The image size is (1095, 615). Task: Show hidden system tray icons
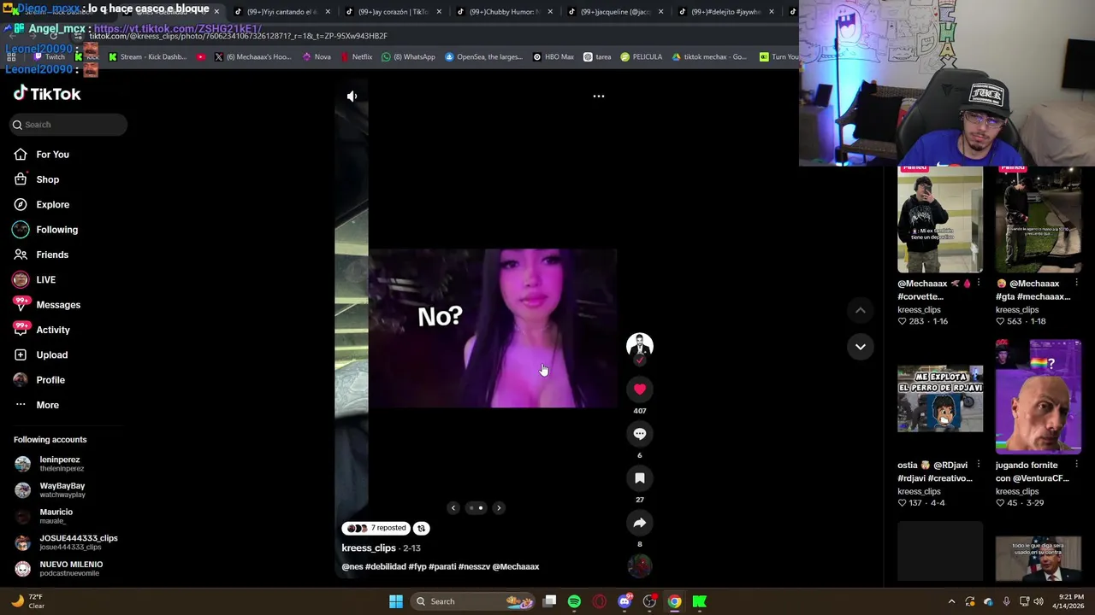951,601
